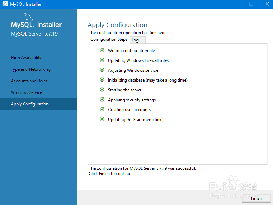Select the Configuration Steps tab
Screen dimensions: 273x205
(109, 39)
